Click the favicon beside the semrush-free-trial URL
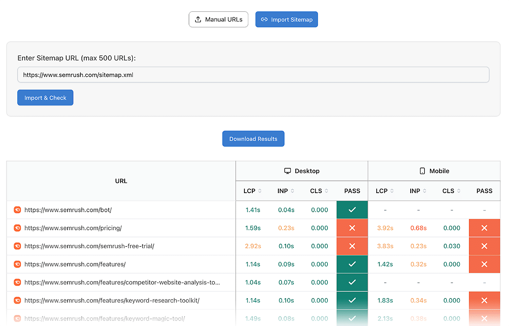Viewport: 509px width, 326px height. pos(17,246)
